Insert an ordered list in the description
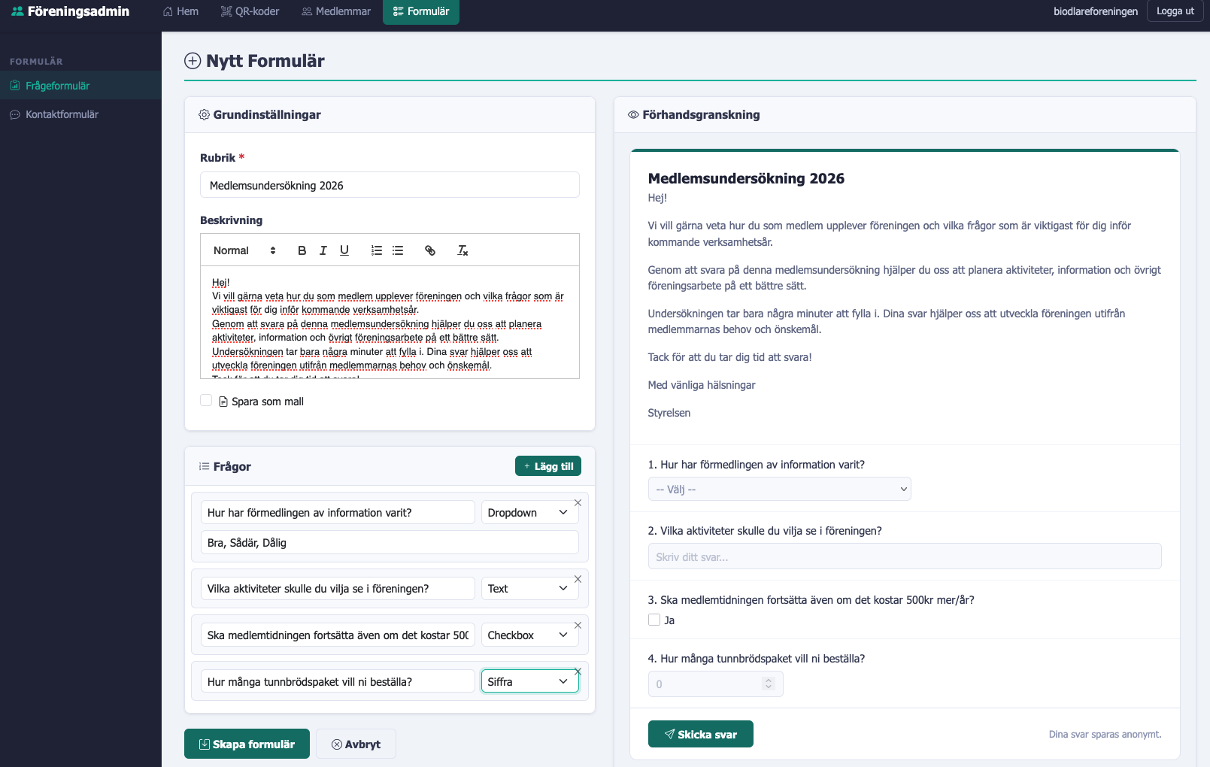This screenshot has height=767, width=1210. point(376,250)
